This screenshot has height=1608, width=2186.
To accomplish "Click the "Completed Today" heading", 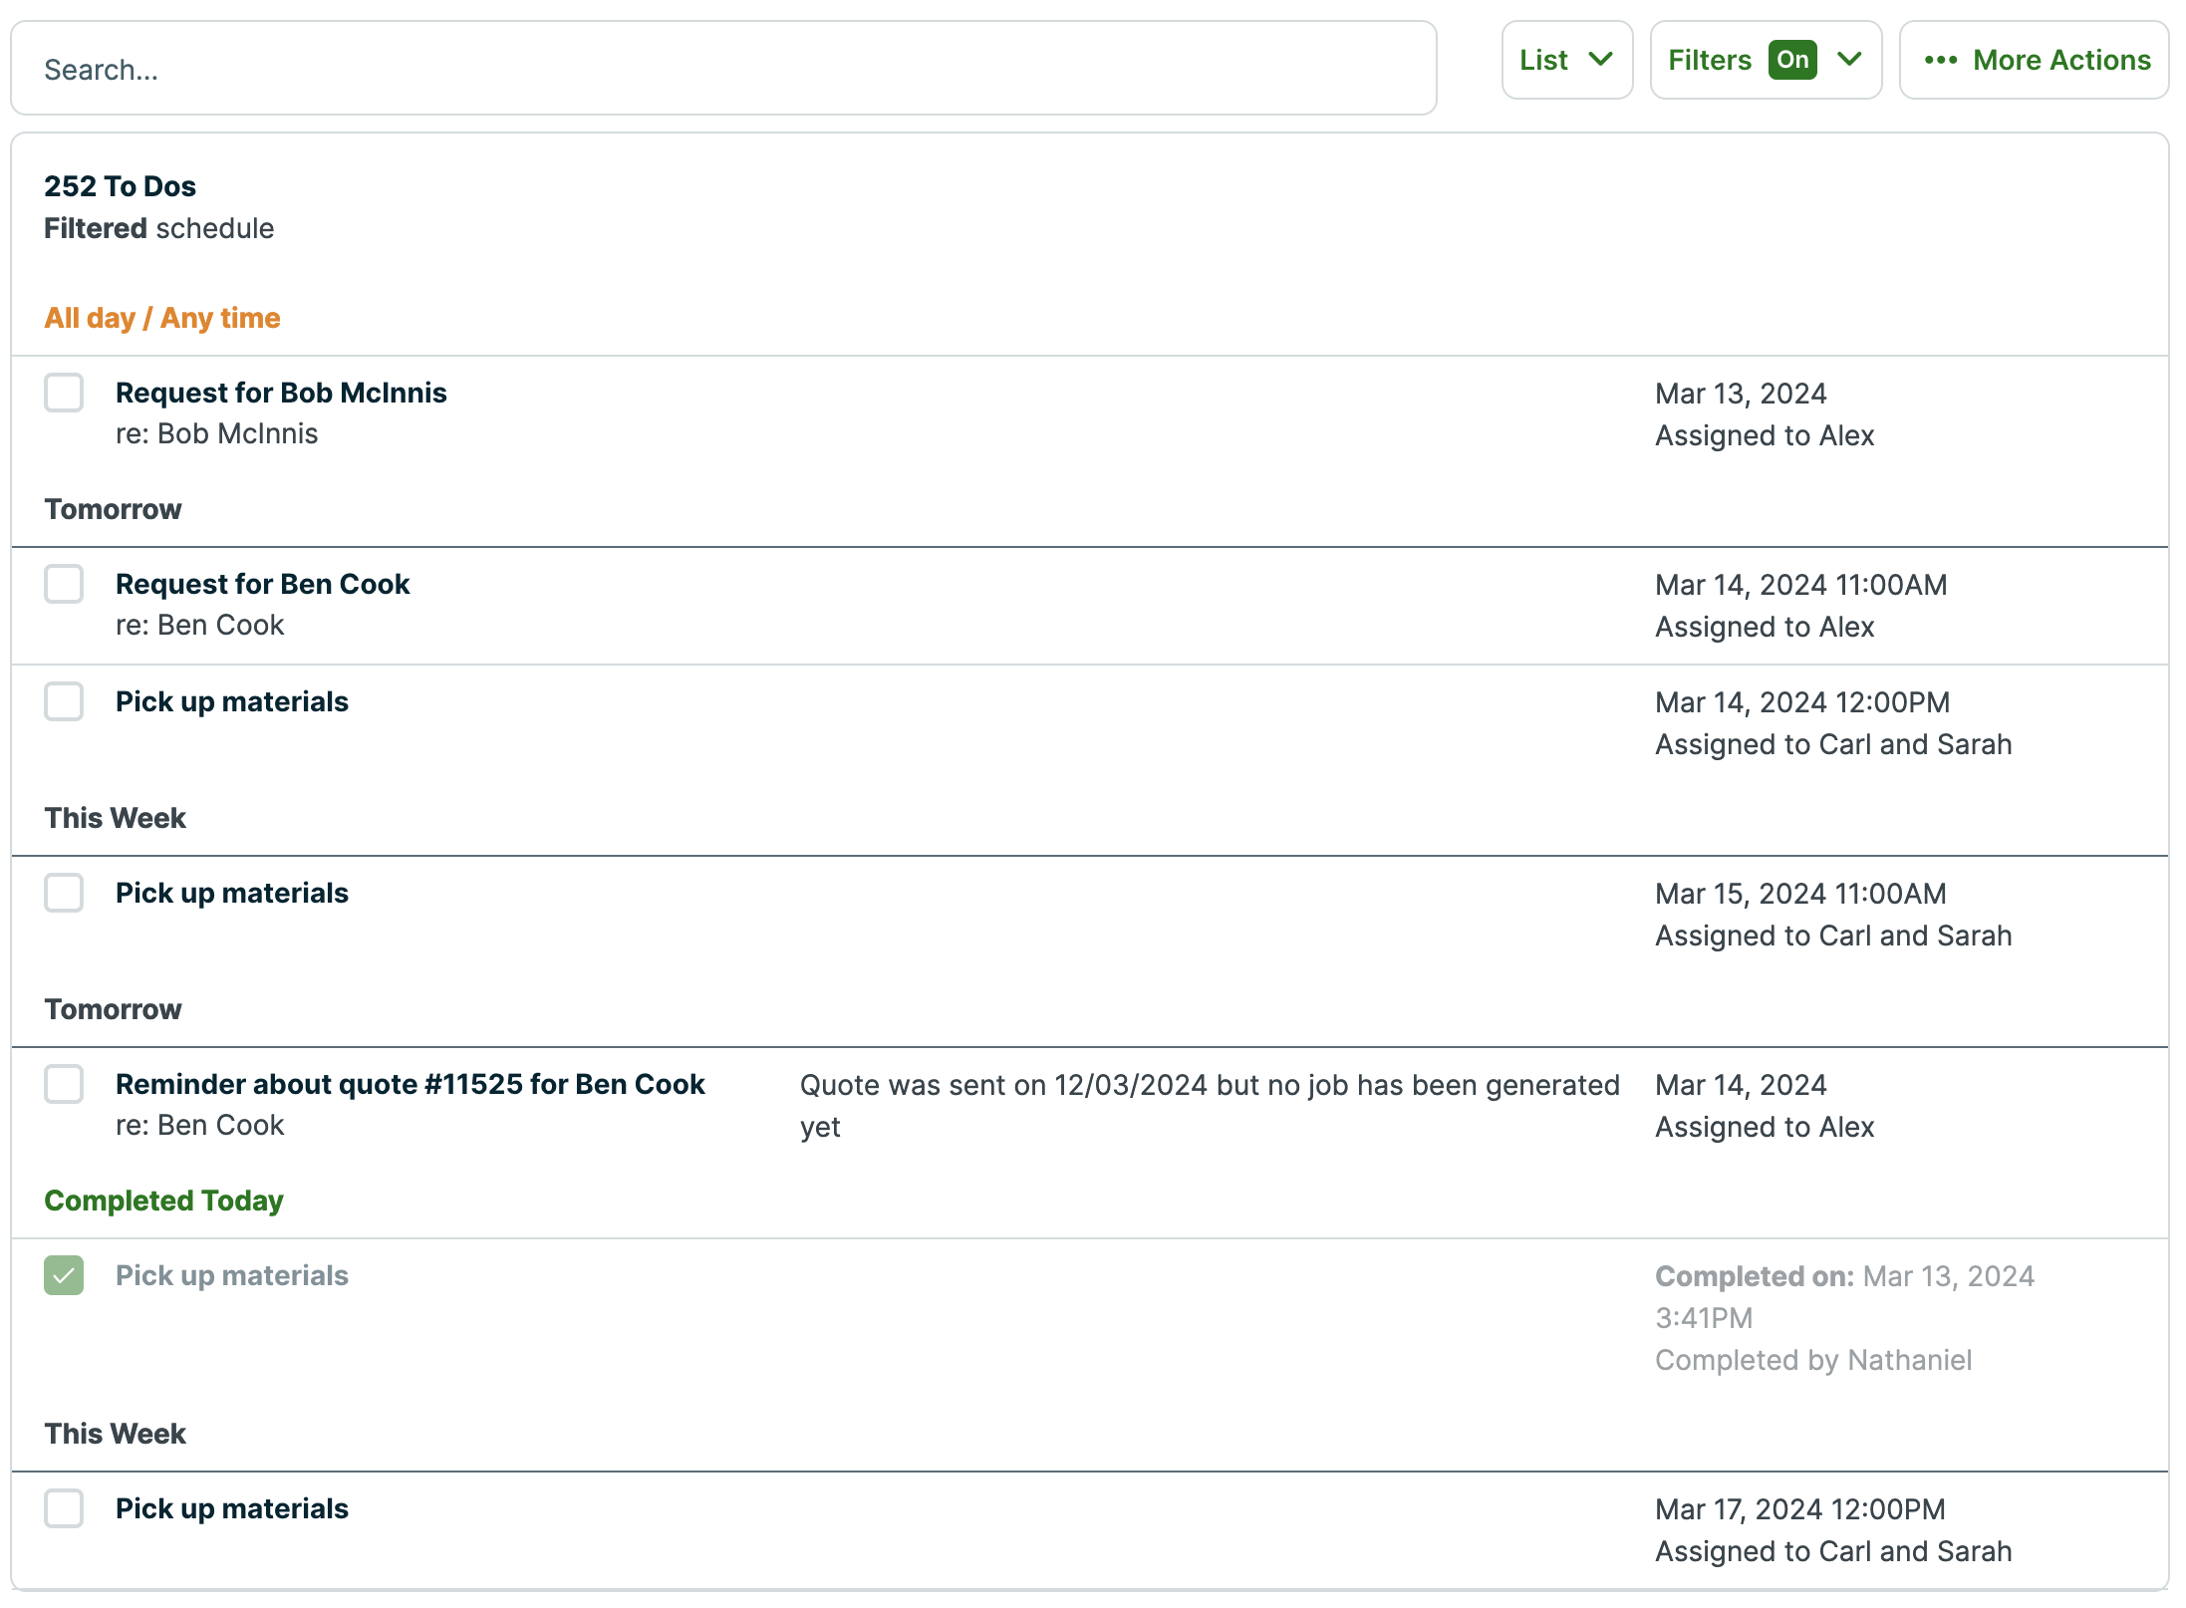I will tap(162, 1201).
